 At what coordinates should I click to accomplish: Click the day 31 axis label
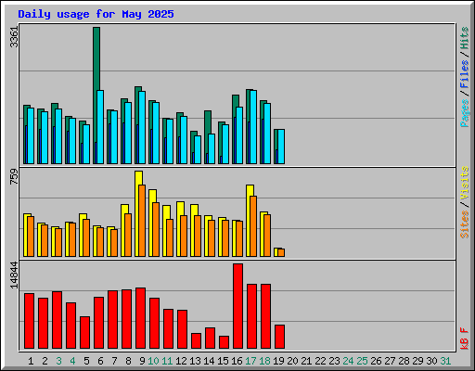pyautogui.click(x=445, y=361)
